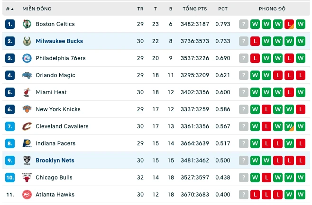Viewport: 312px width, 205px height.
Task: Click the TỔNG PTS column header
Action: click(195, 9)
